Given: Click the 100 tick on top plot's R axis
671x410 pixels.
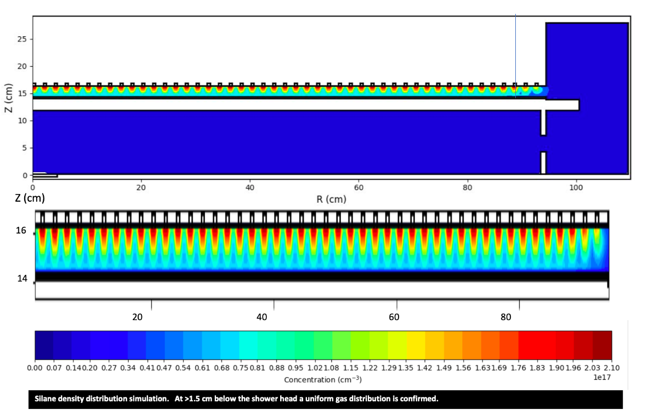Looking at the screenshot, I should tap(576, 187).
